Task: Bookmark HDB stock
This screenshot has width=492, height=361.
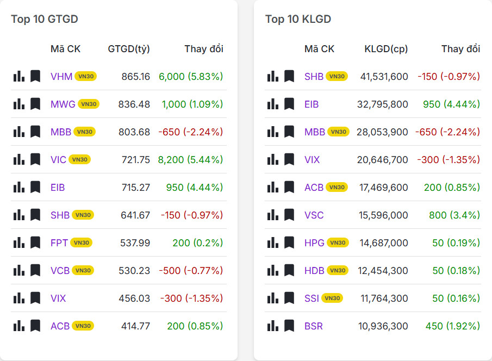Action: (289, 270)
